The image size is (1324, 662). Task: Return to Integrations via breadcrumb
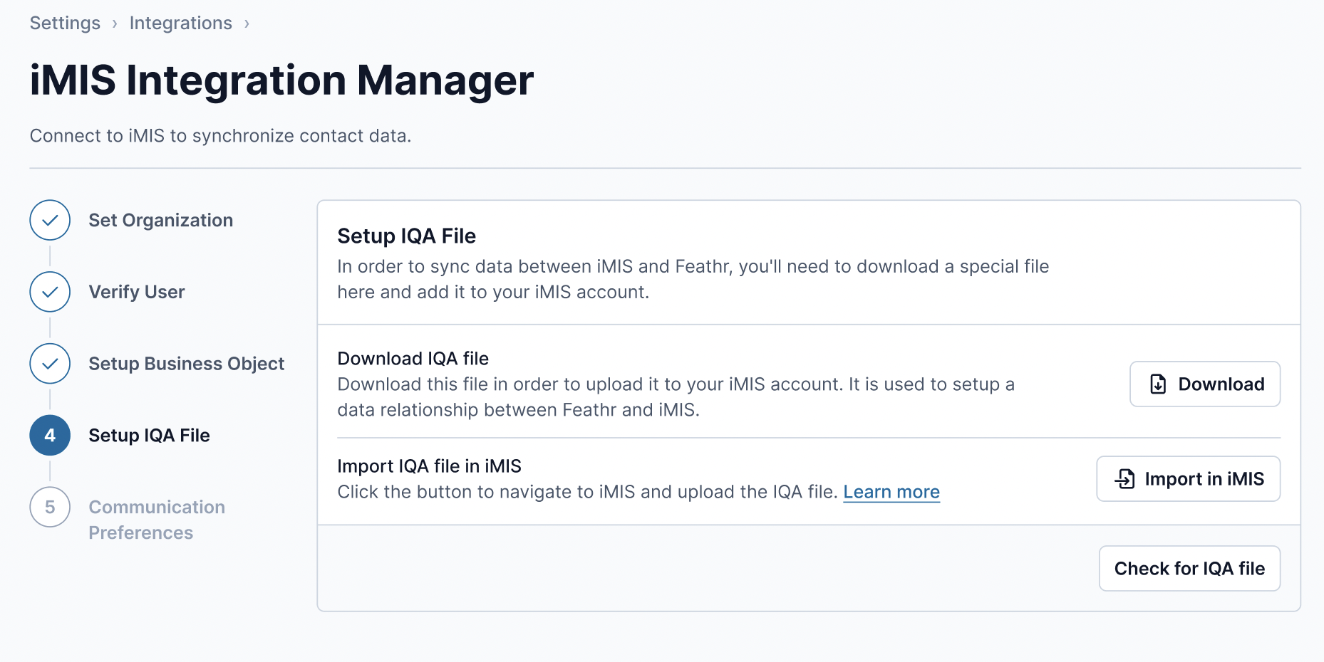coord(180,23)
